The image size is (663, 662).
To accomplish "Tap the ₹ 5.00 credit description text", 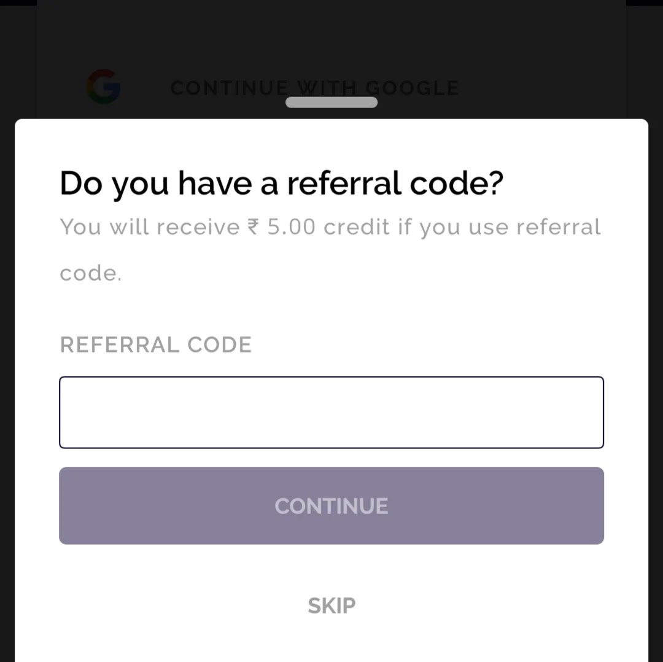I will (330, 250).
